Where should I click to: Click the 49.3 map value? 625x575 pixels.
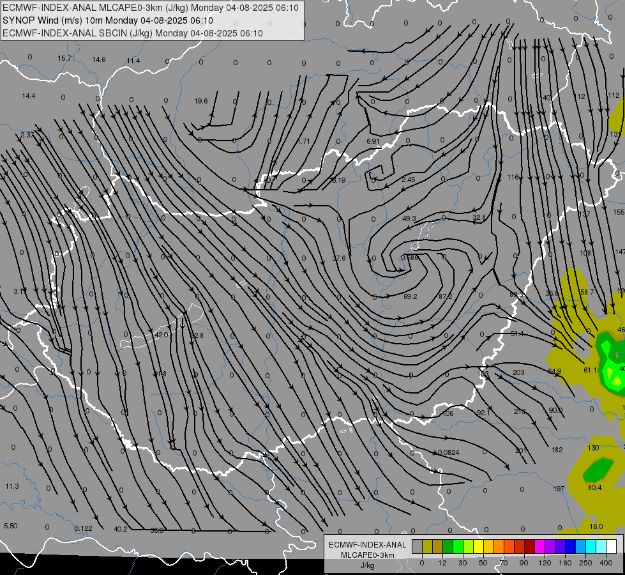[x=409, y=218]
